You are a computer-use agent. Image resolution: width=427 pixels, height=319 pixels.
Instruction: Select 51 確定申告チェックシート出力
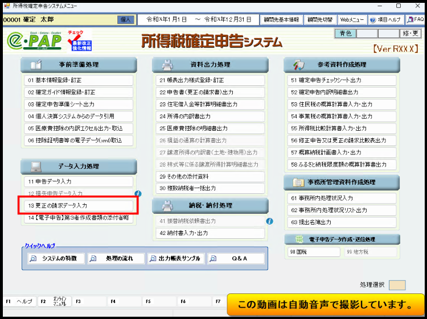tap(342, 81)
